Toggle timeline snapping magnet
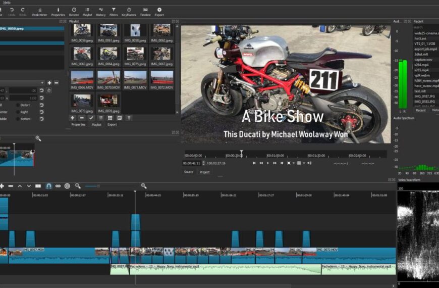Viewport: 439px width, 288px height. coord(48,186)
